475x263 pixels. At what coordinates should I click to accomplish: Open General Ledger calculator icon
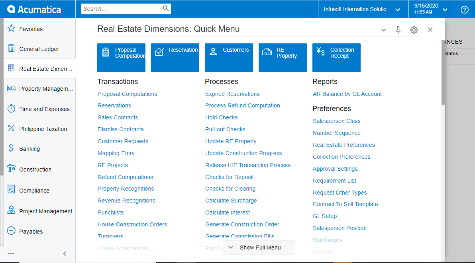pos(11,48)
